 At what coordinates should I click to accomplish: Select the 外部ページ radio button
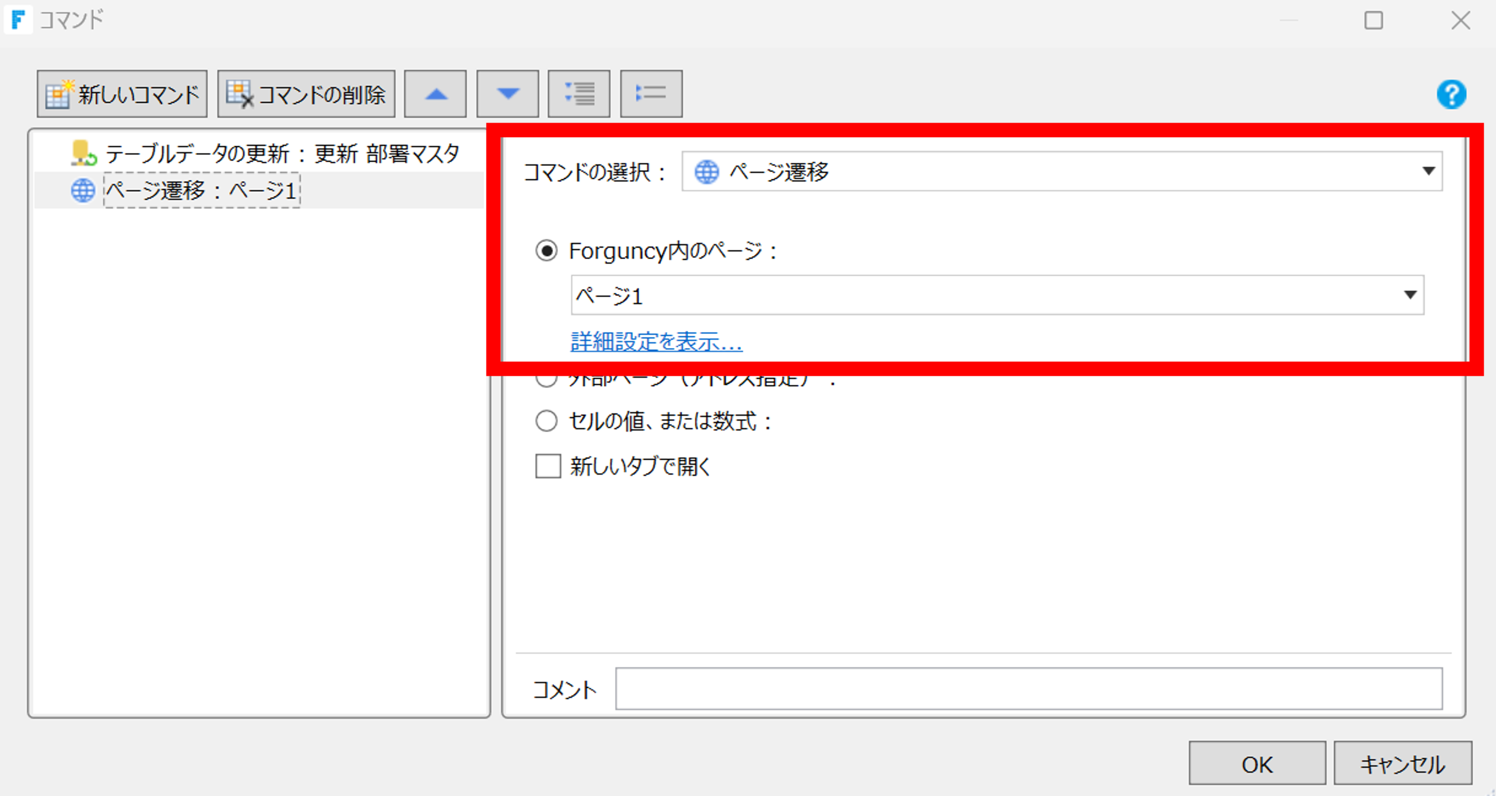[x=546, y=381]
